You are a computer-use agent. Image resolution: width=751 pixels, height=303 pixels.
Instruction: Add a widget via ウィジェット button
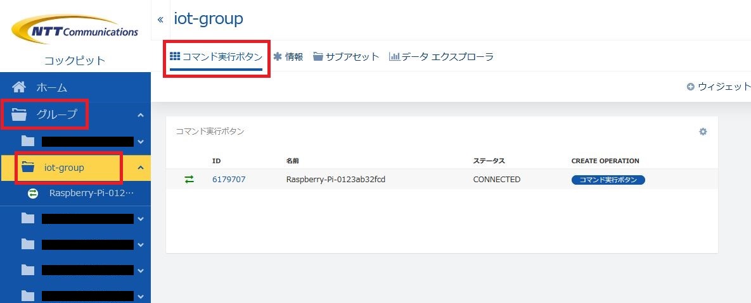(x=719, y=87)
